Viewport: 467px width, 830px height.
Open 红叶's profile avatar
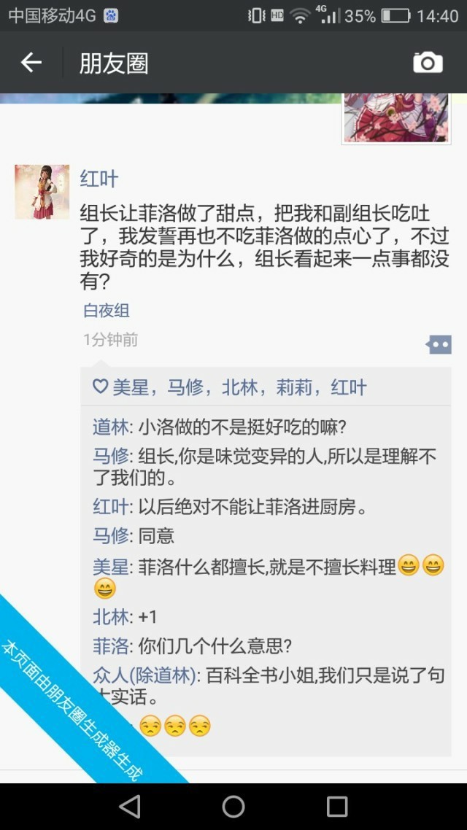[42, 192]
